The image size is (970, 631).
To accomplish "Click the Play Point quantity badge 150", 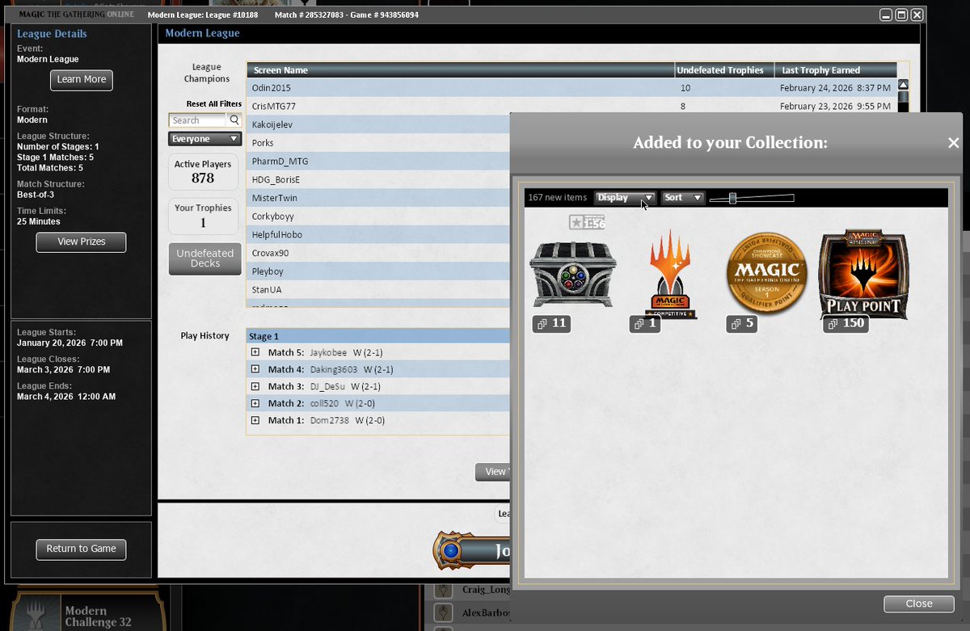I will [846, 324].
